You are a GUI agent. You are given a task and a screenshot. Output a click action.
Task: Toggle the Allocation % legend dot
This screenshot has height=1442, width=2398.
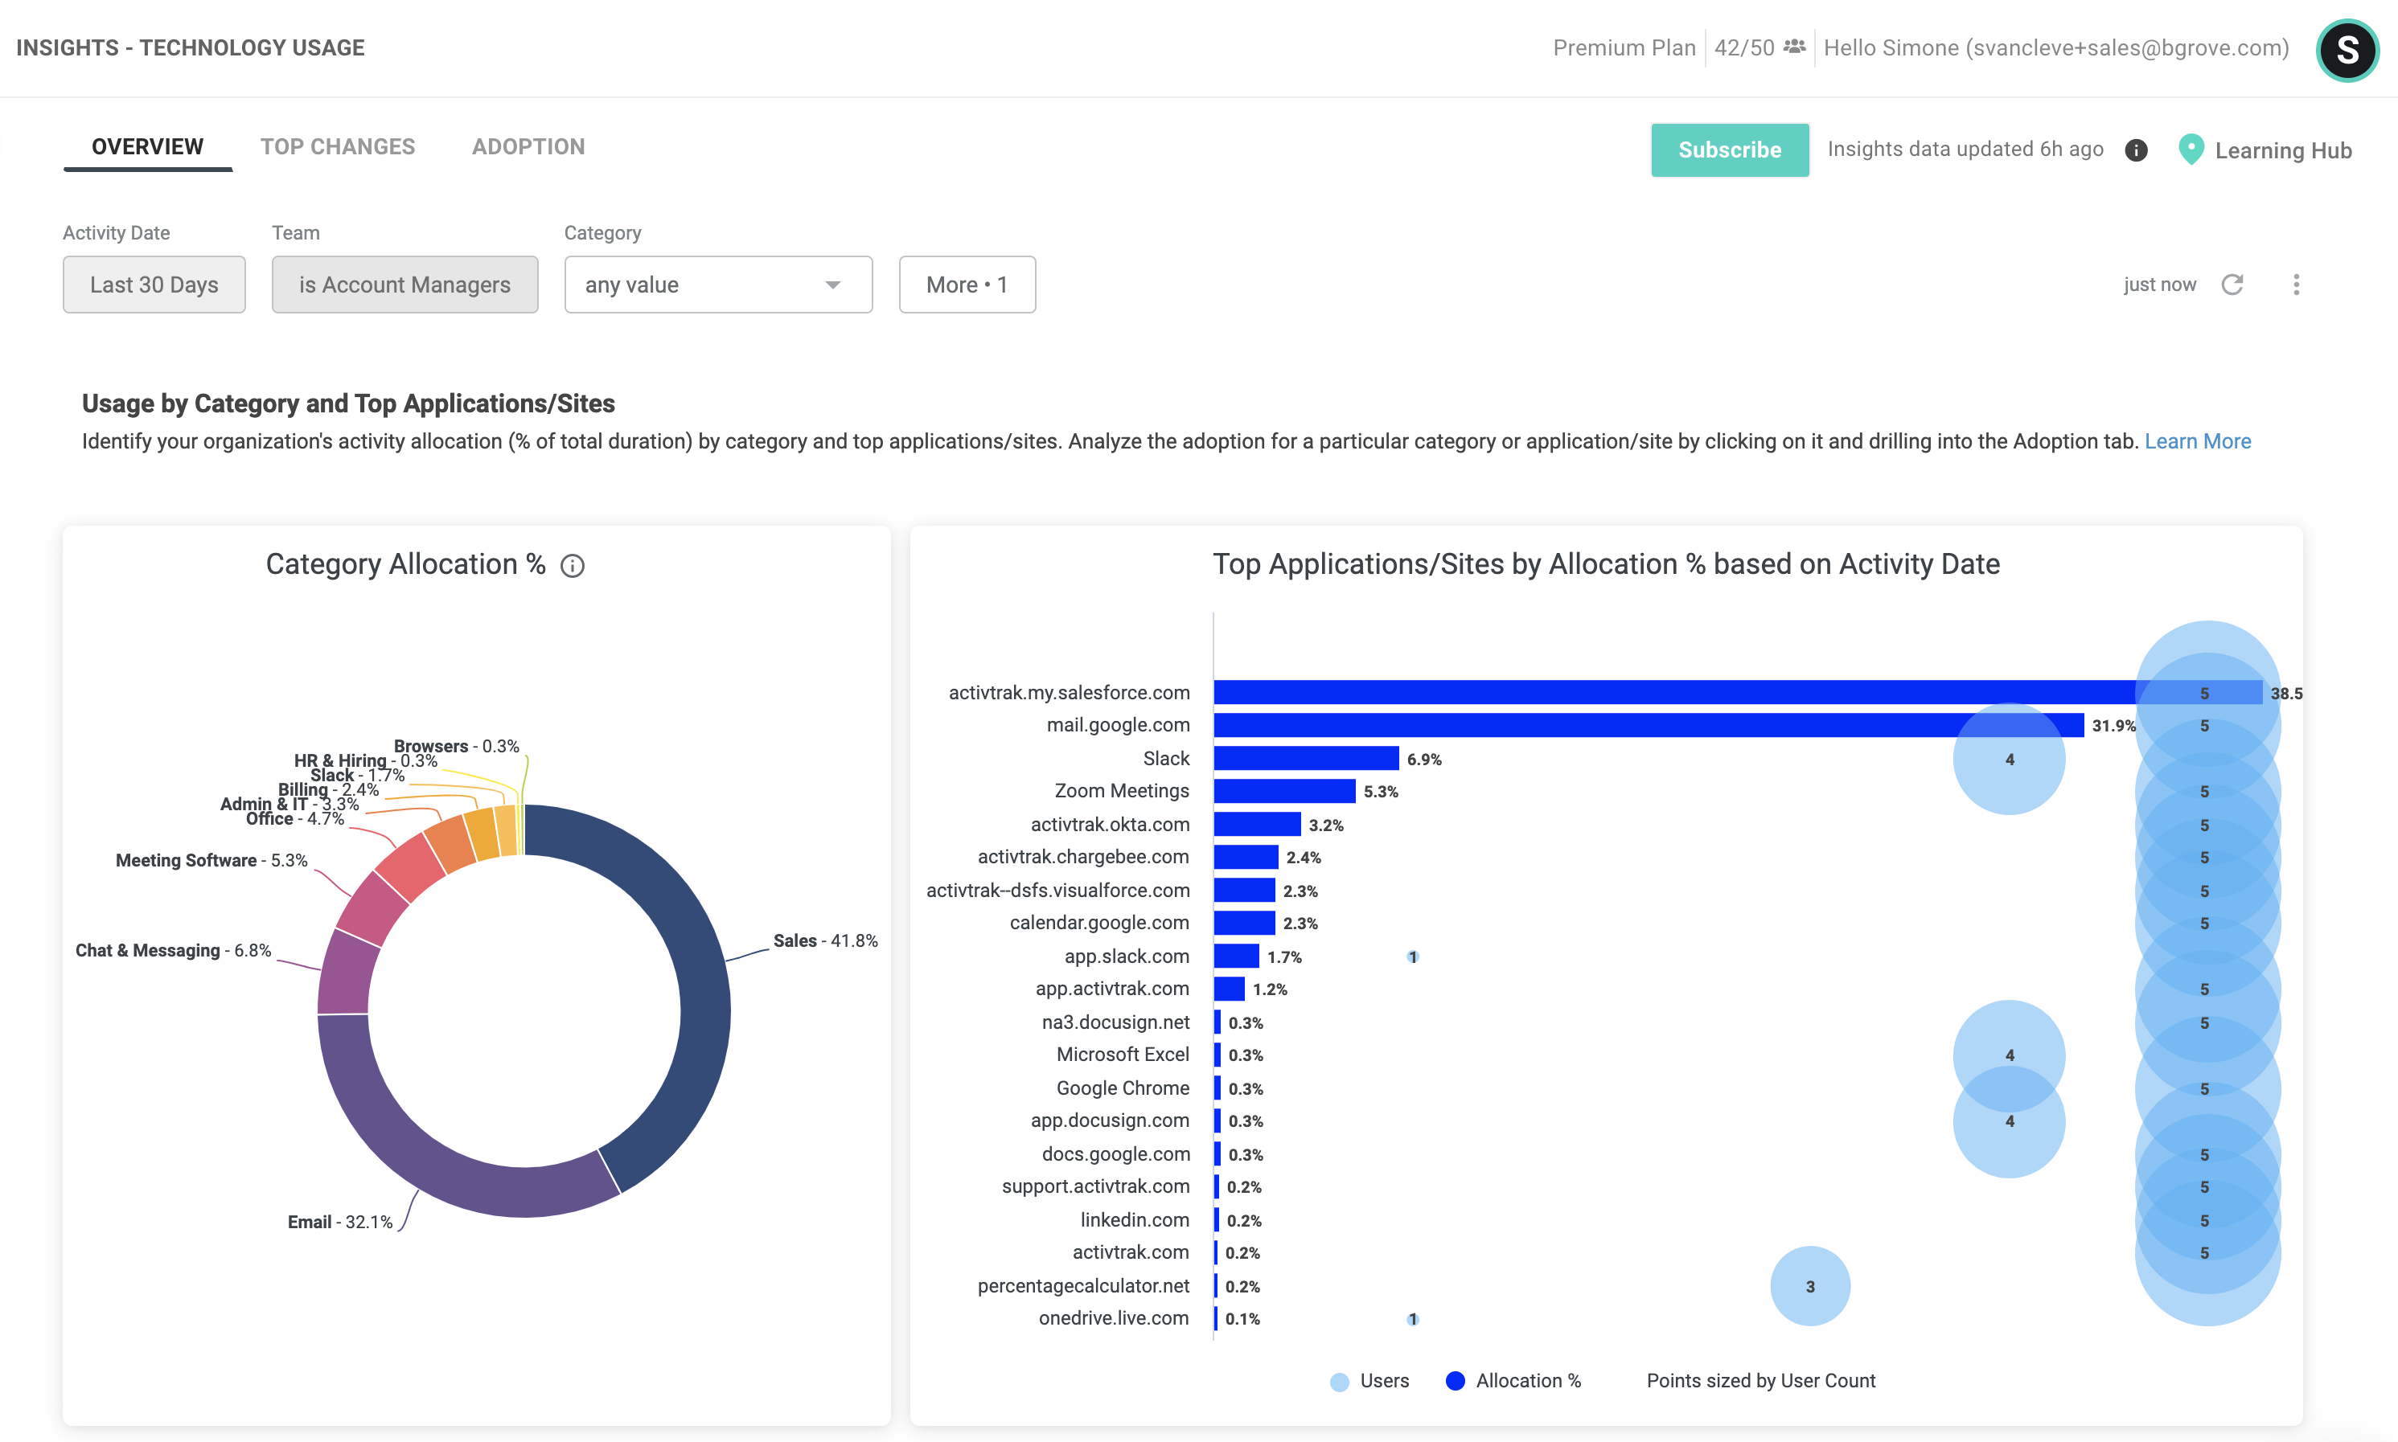point(1456,1381)
